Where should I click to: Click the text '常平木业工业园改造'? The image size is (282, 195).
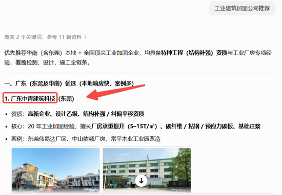135,139
